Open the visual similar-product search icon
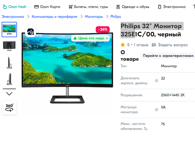 31,32
